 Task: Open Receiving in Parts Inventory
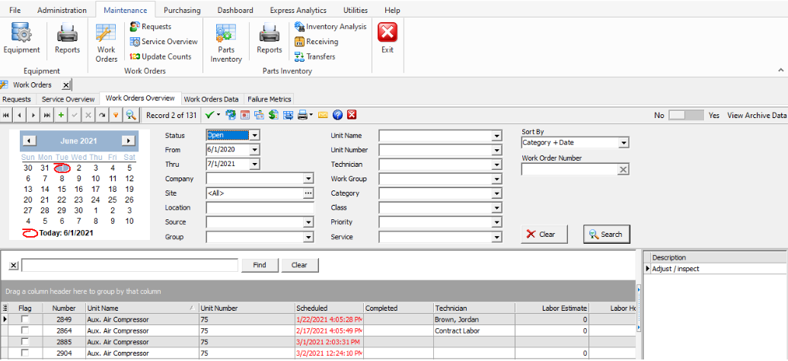pos(316,42)
